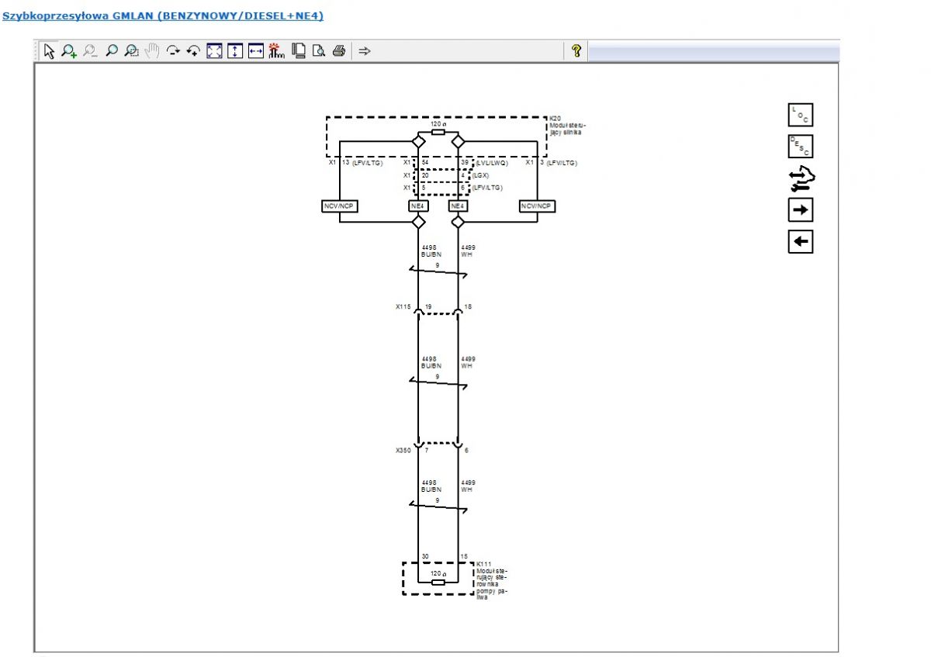Activate the zoom in magnifier tool
931x657 pixels.
click(x=69, y=51)
